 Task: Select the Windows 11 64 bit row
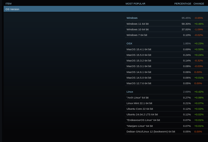tap(166, 24)
